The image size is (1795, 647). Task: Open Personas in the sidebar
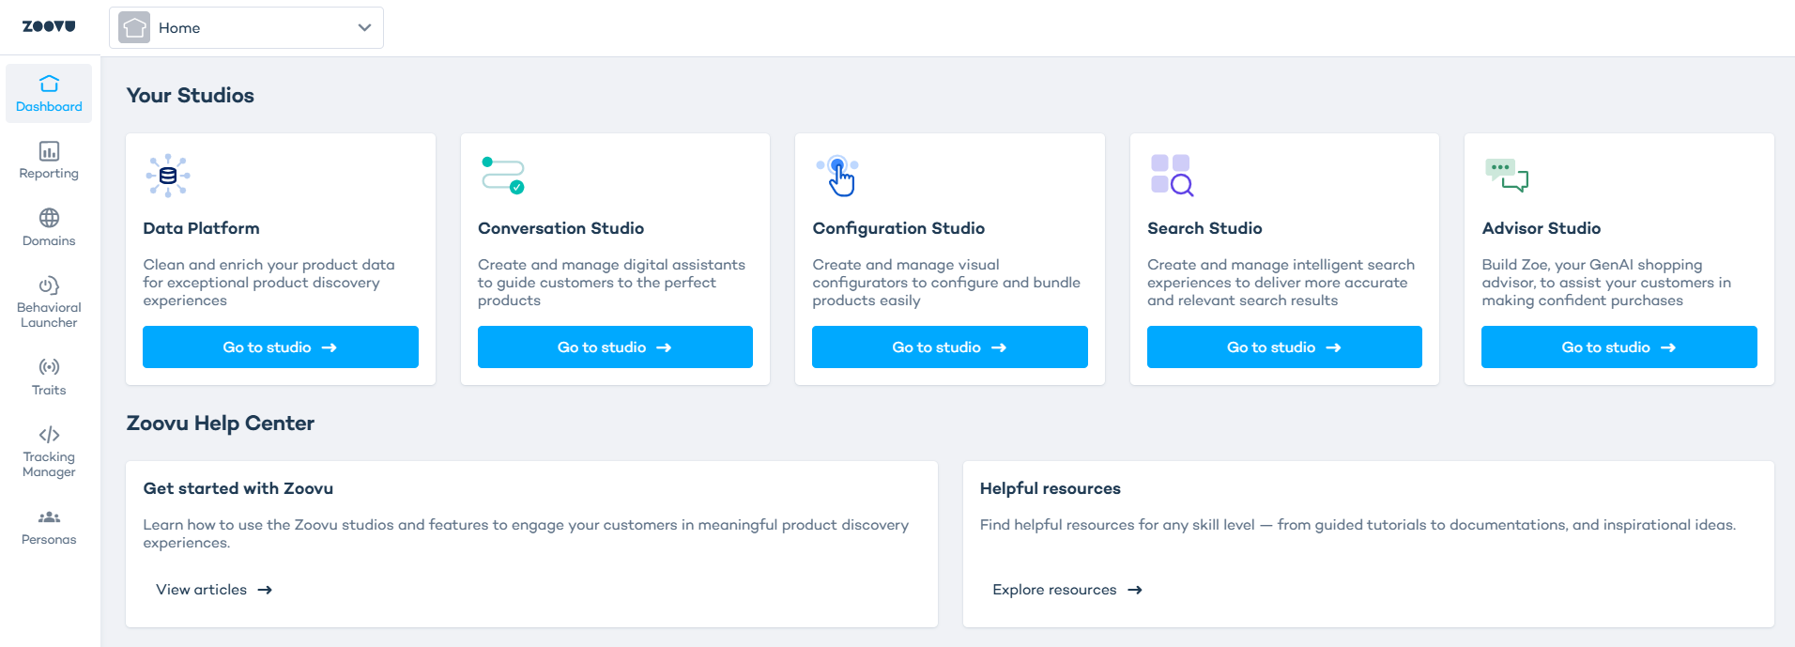[x=49, y=528]
